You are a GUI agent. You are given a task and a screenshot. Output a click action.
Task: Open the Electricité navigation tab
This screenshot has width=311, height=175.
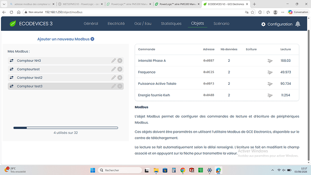[x=116, y=23]
